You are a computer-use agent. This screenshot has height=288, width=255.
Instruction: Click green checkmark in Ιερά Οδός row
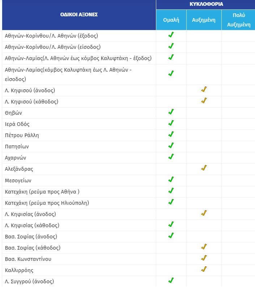tap(171, 123)
